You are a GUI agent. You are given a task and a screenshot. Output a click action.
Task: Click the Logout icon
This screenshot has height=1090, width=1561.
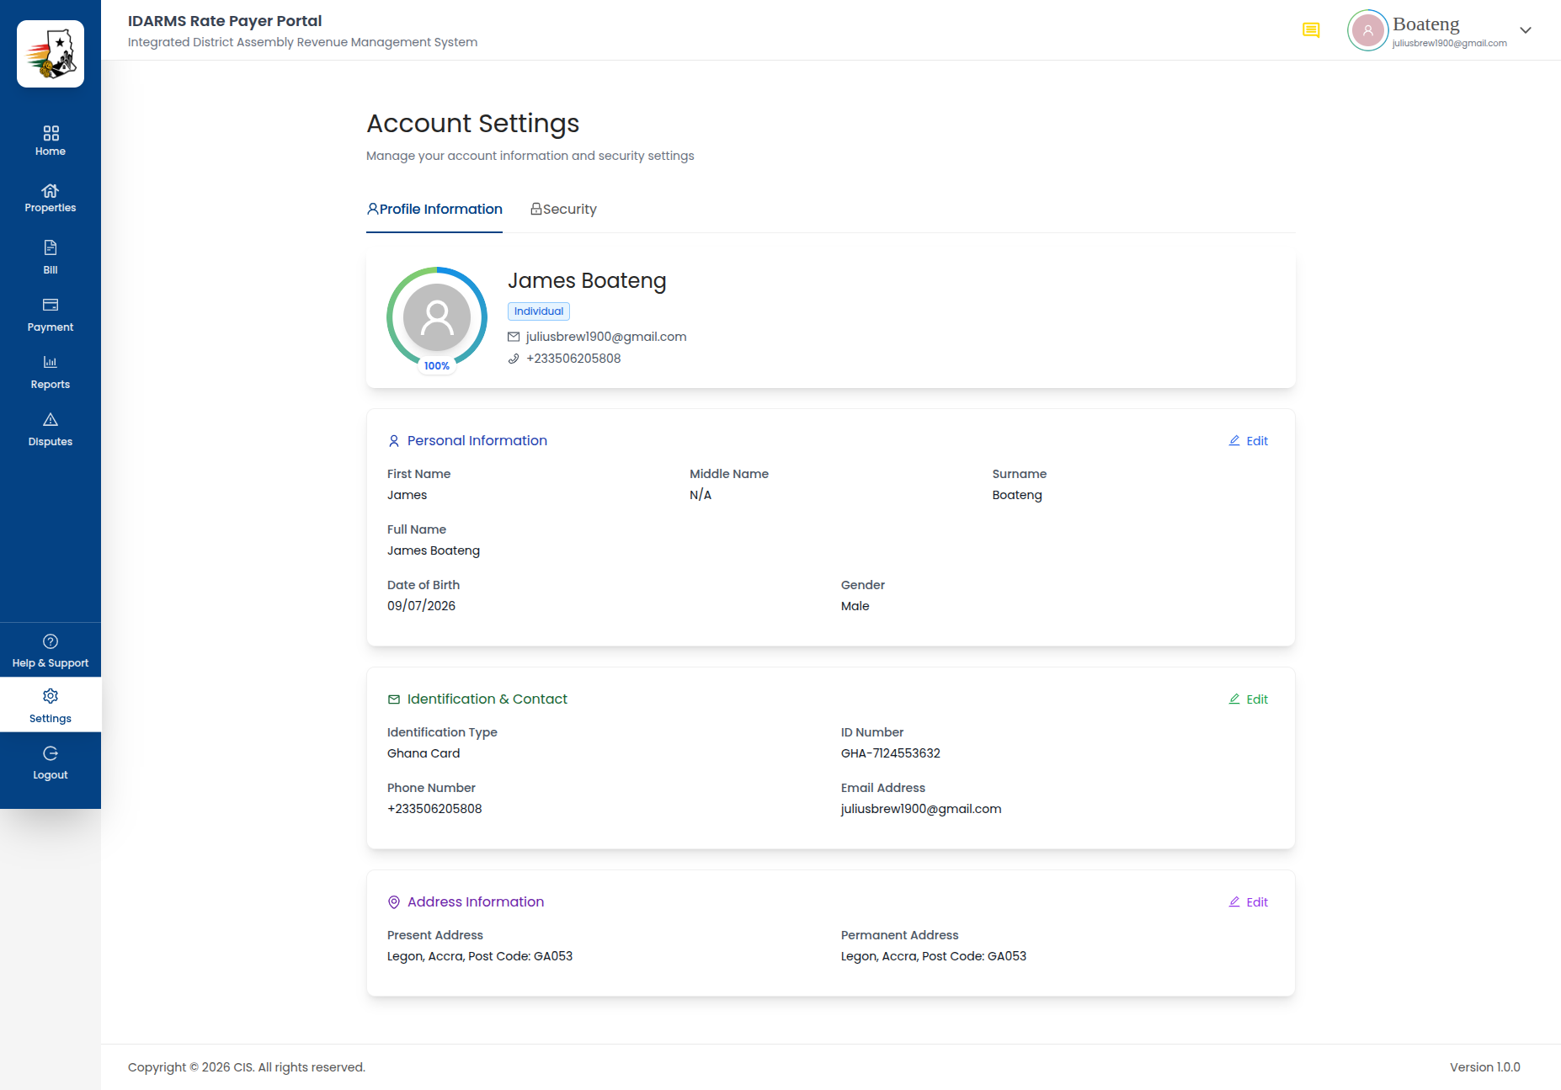point(51,753)
